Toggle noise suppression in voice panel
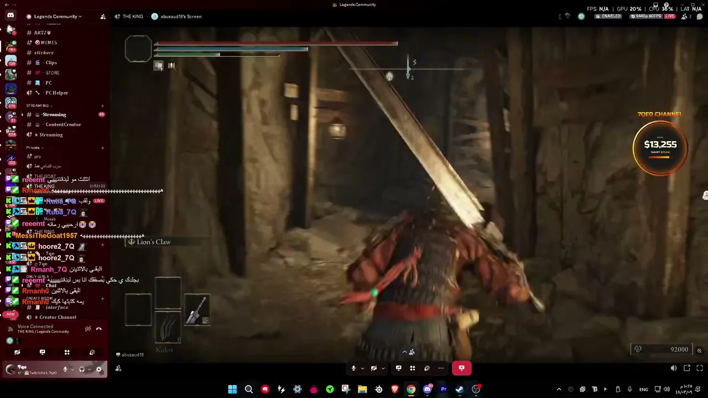The height and width of the screenshot is (398, 708). (x=88, y=329)
